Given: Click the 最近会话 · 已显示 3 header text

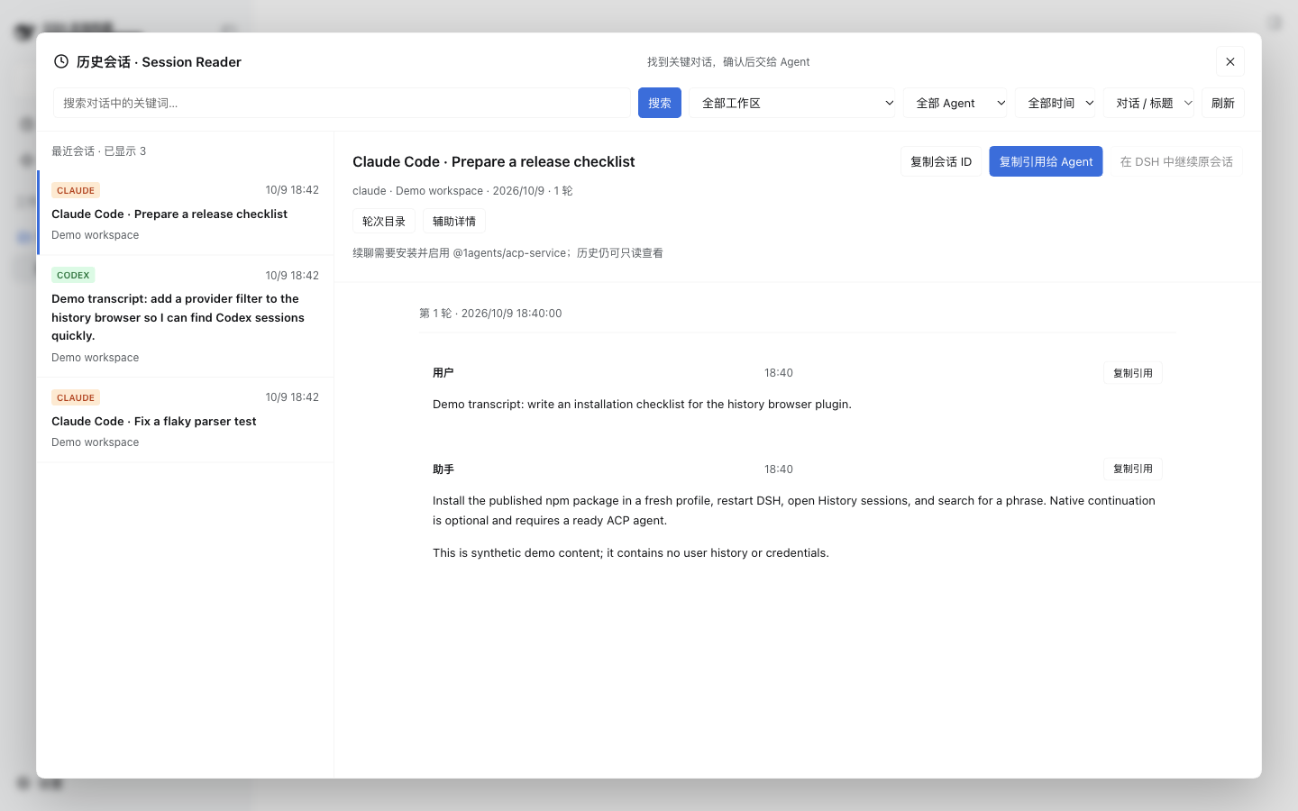Looking at the screenshot, I should point(99,151).
